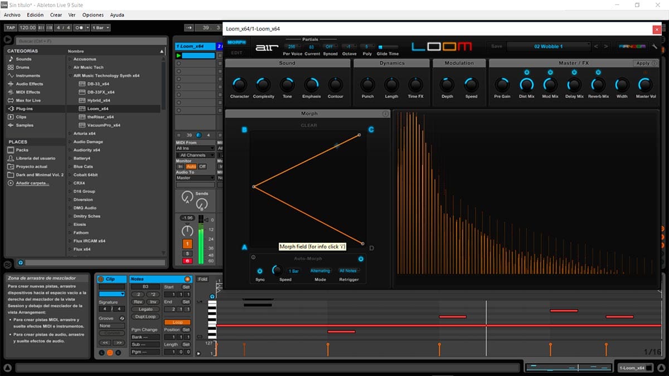This screenshot has width=669, height=376.
Task: Open the Opciones menu
Action: [x=93, y=15]
